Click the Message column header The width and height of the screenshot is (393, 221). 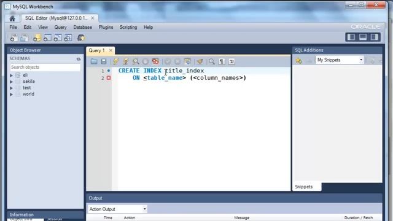(x=241, y=218)
